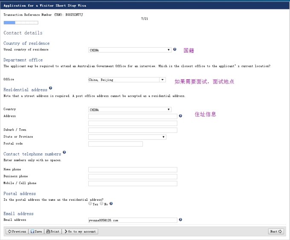Focus the Email address field
The height and width of the screenshot is (240, 290).
133,220
